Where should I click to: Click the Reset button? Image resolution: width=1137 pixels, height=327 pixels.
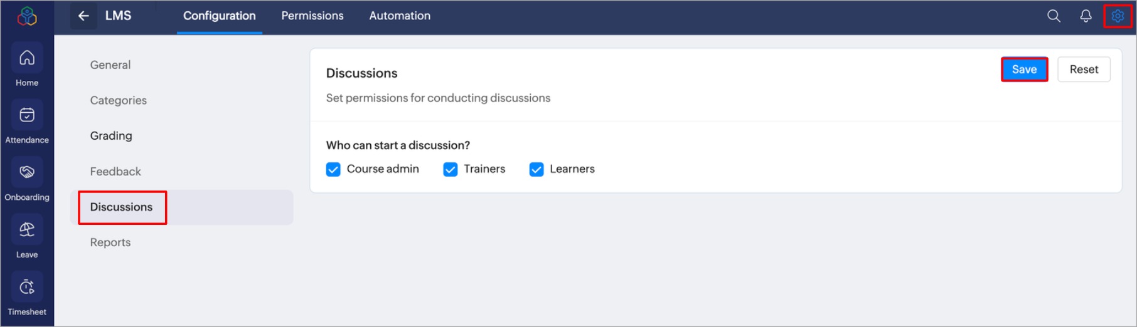1084,70
